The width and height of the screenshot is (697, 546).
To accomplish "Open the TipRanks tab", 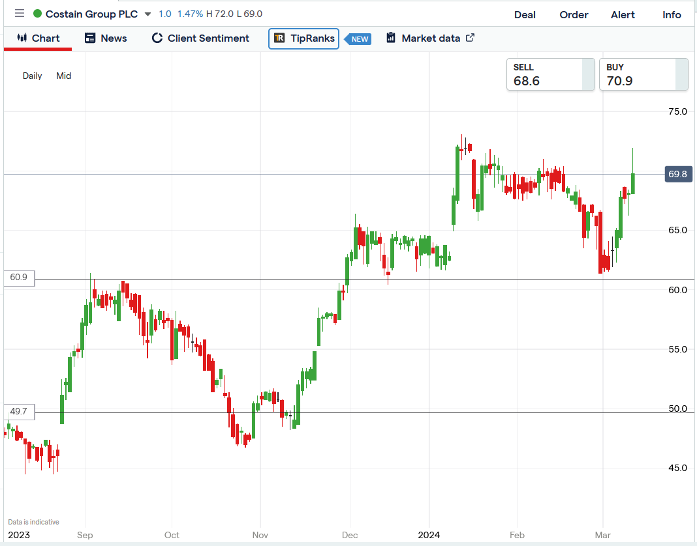I will (303, 38).
